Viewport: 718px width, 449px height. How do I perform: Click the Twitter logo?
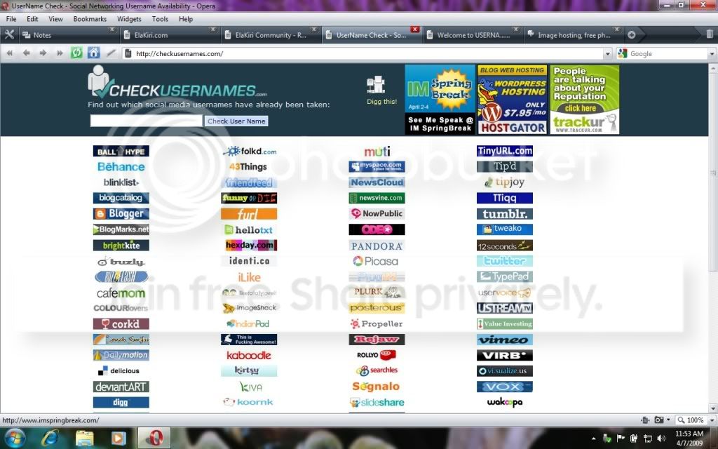504,261
